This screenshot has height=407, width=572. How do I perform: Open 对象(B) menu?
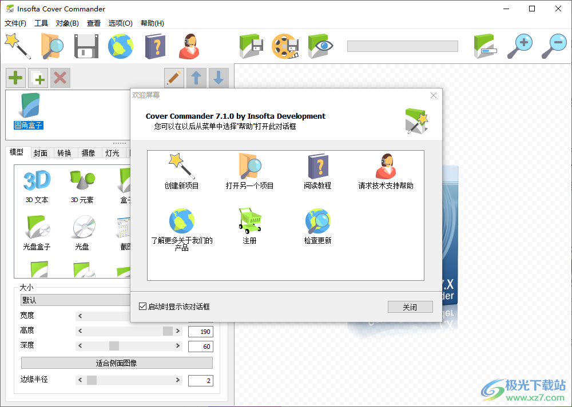67,23
